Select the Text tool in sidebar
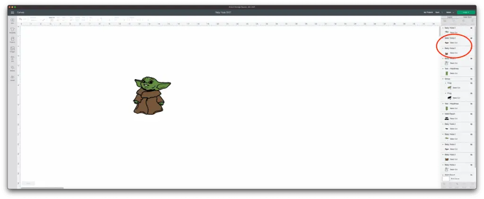The image size is (484, 199). coord(12,58)
